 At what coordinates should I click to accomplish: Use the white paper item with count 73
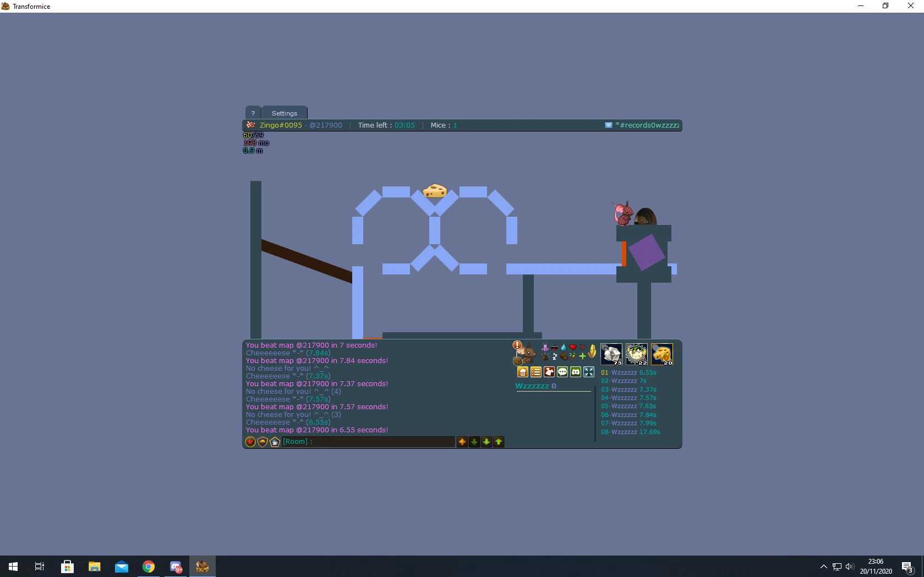click(611, 354)
